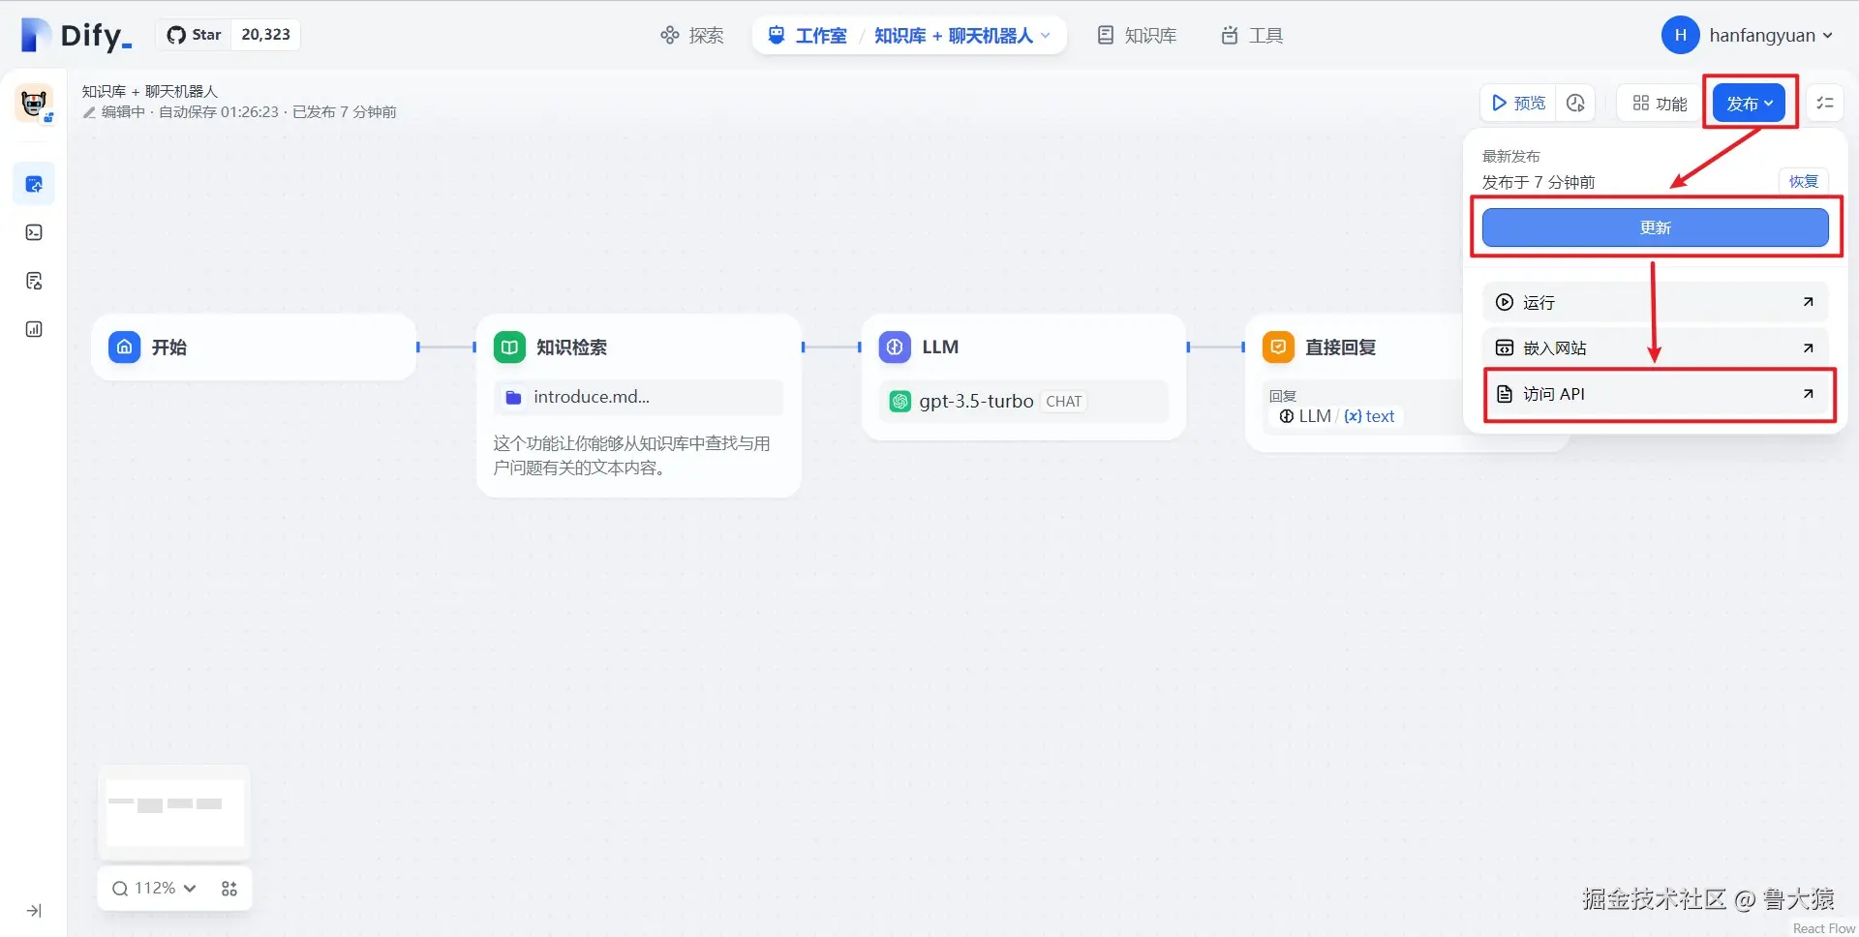Open the 探索 (Explore) tab
The image size is (1859, 937).
pyautogui.click(x=692, y=36)
